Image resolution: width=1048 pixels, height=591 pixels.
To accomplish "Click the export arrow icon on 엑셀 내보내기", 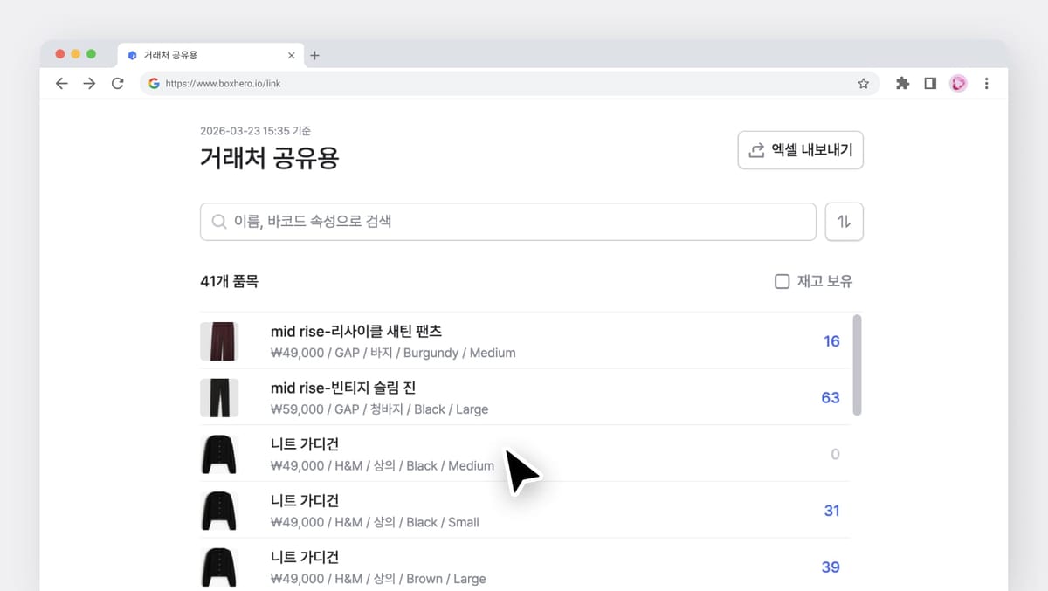I will pyautogui.click(x=756, y=150).
